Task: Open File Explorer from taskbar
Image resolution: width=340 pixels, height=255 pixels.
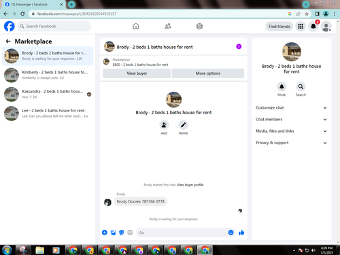Action: [x=39, y=250]
